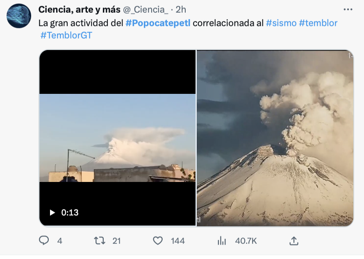View analytics bar chart icon

222,241
